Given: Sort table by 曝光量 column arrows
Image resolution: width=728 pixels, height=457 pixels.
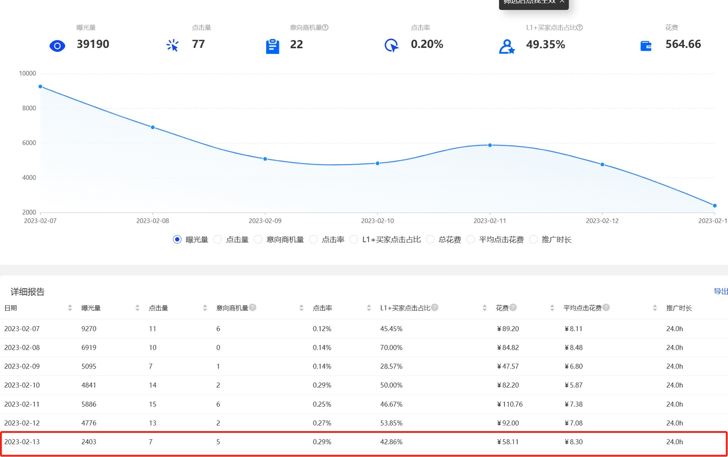Looking at the screenshot, I should (x=137, y=308).
